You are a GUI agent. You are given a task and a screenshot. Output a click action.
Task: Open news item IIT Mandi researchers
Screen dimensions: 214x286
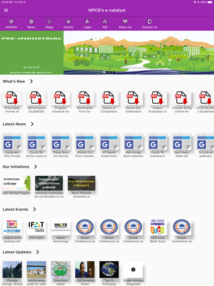[x=109, y=142]
